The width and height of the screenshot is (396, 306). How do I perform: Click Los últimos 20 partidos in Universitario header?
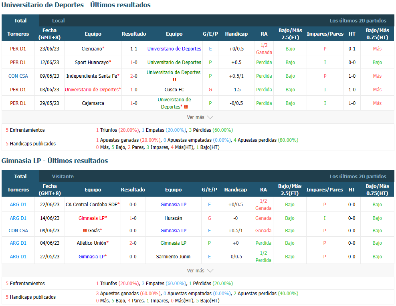click(358, 21)
